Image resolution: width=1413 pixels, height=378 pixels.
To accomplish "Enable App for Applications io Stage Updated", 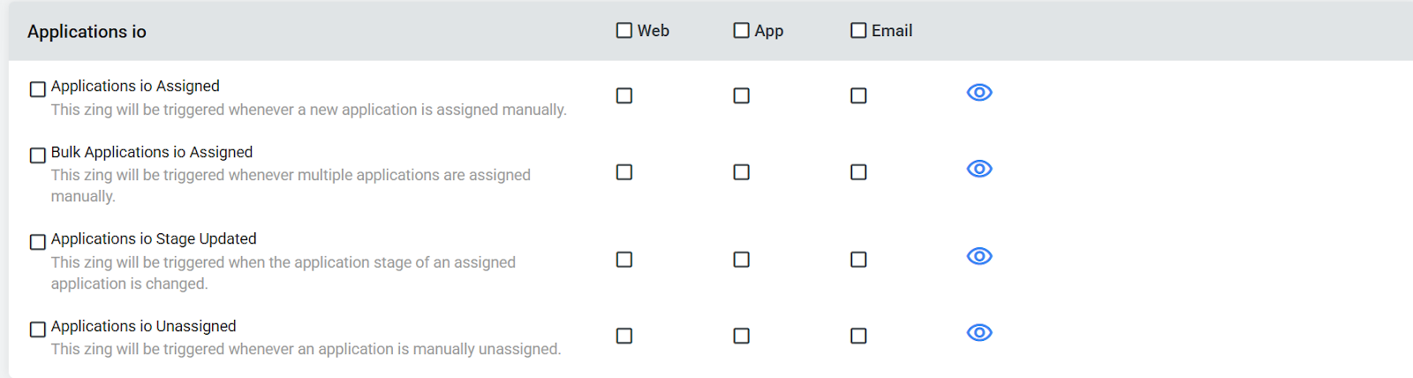I will [x=742, y=260].
